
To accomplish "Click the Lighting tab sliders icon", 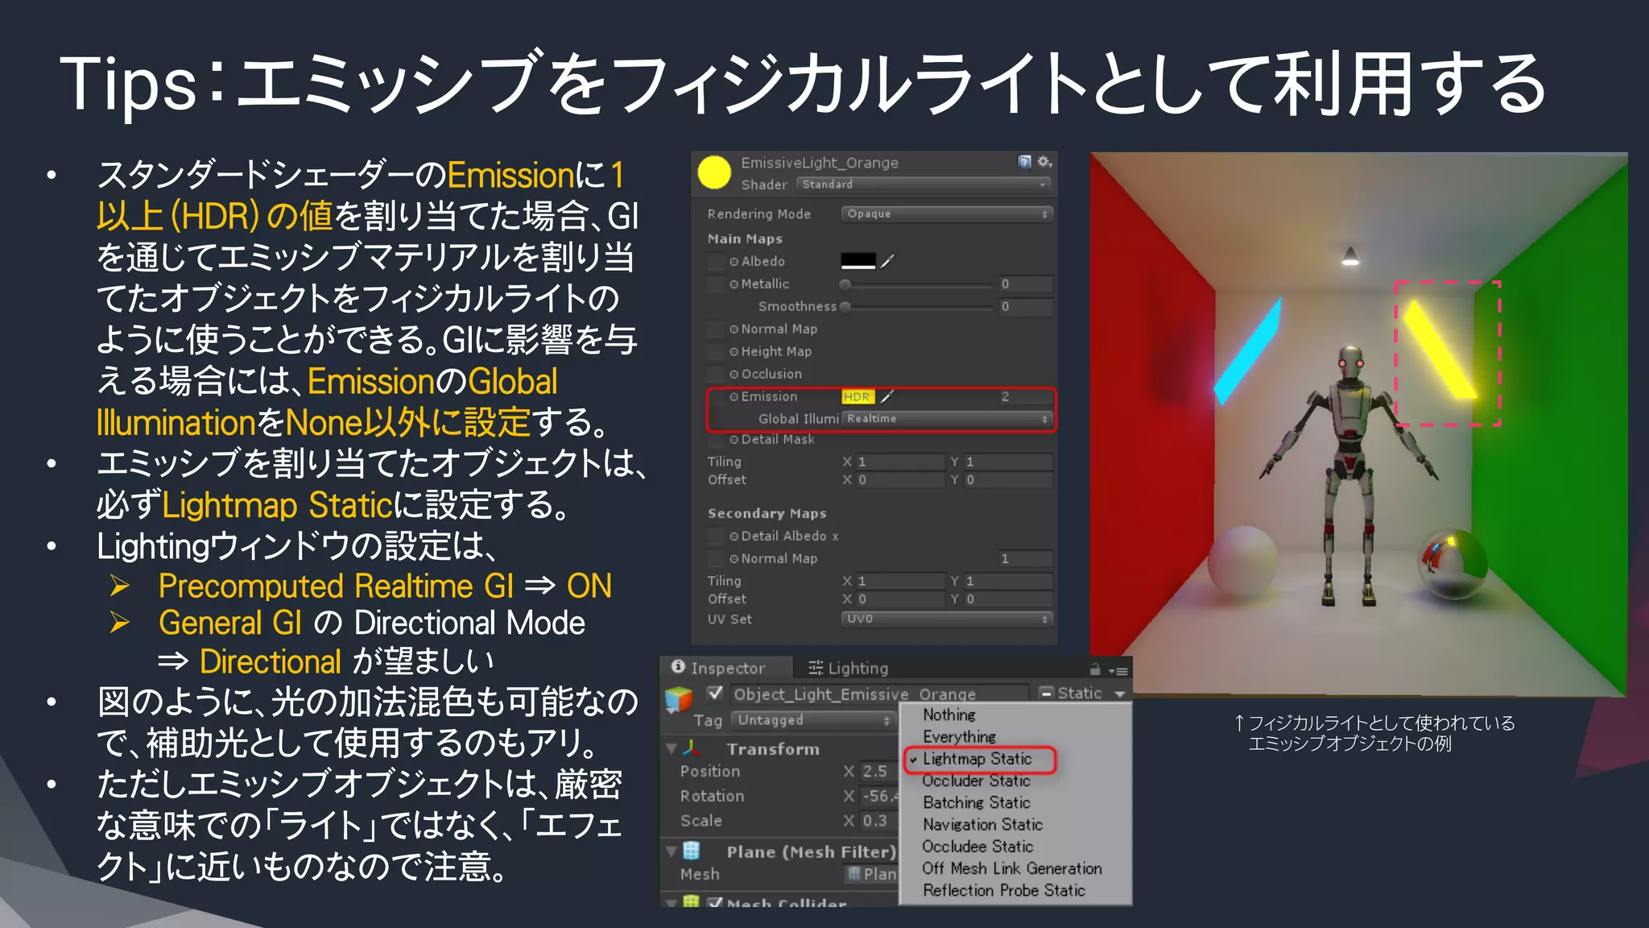I will (816, 668).
